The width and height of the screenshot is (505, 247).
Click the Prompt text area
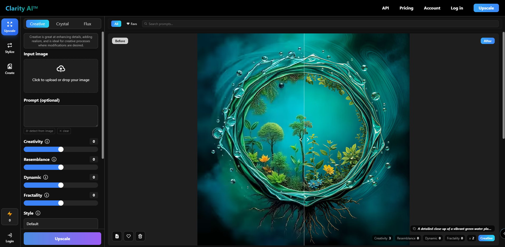coord(61,116)
